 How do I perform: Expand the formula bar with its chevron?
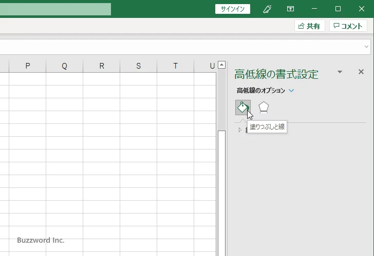pyautogui.click(x=366, y=47)
